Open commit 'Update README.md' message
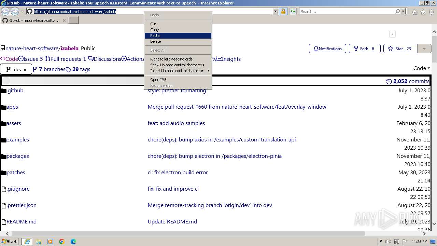Viewport: 437px width, 246px height. (x=172, y=221)
